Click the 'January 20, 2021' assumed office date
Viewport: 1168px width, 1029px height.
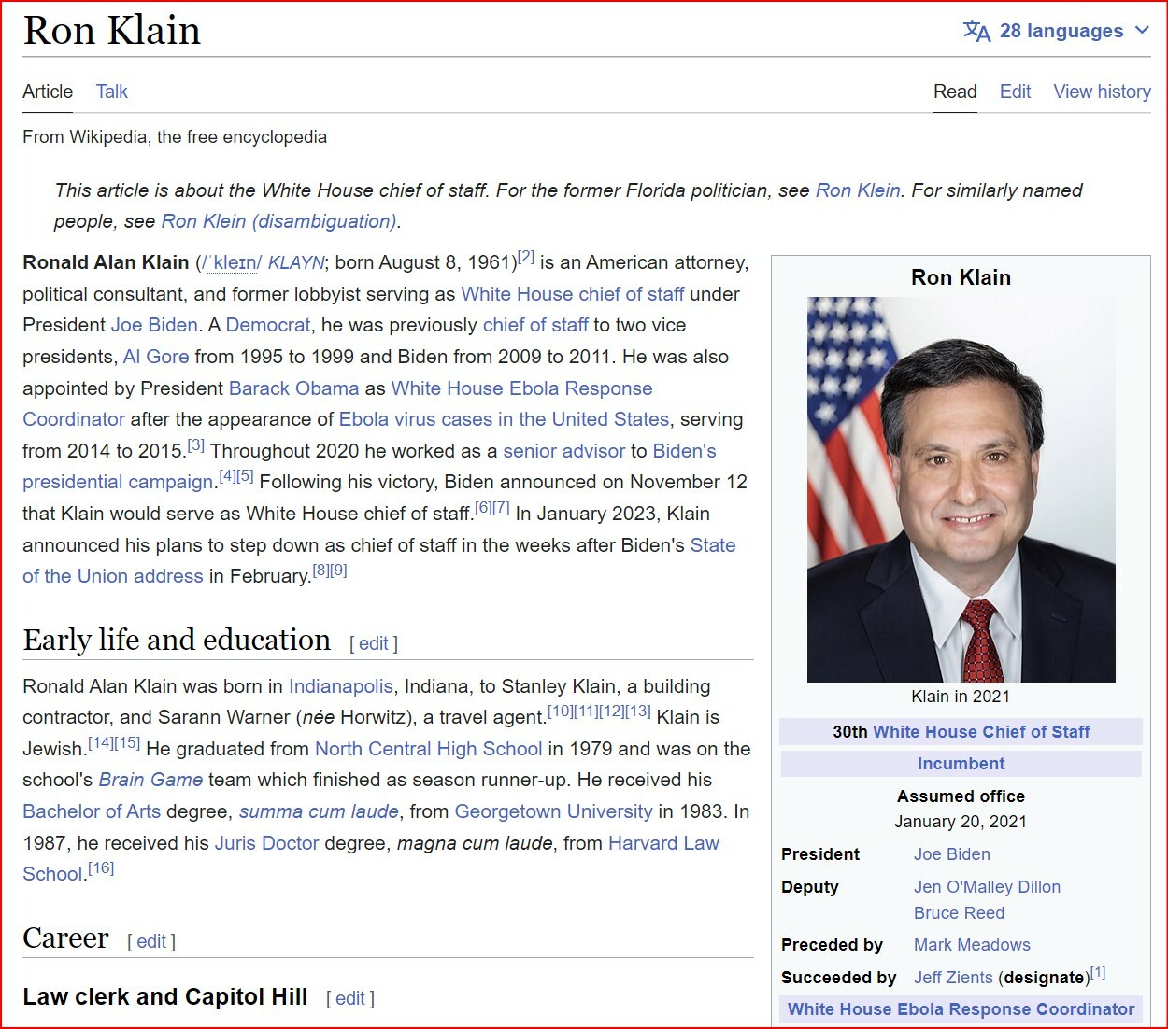[x=961, y=822]
